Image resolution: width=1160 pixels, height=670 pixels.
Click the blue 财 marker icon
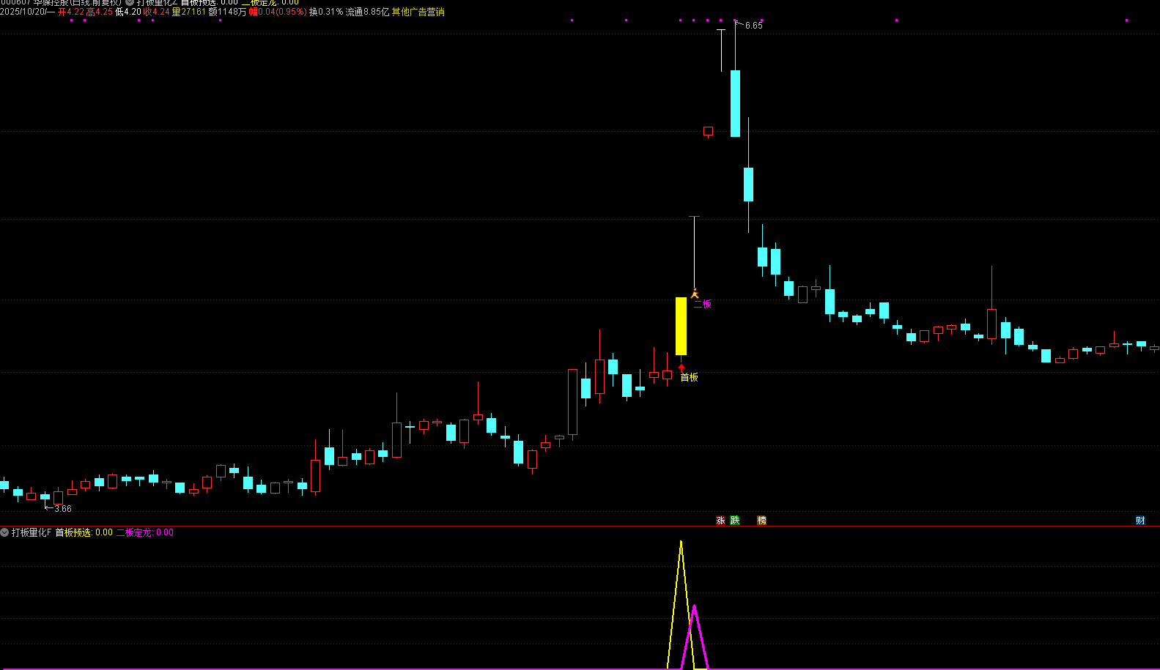point(1140,521)
